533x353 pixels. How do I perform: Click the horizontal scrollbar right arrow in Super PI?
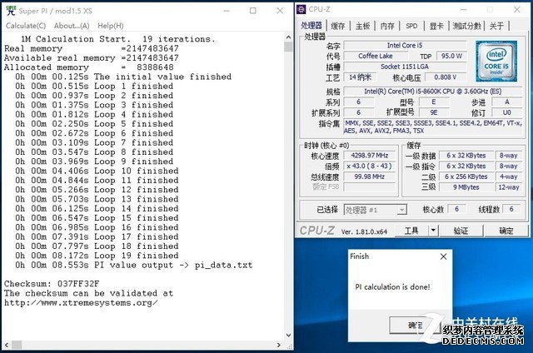pyautogui.click(x=279, y=345)
